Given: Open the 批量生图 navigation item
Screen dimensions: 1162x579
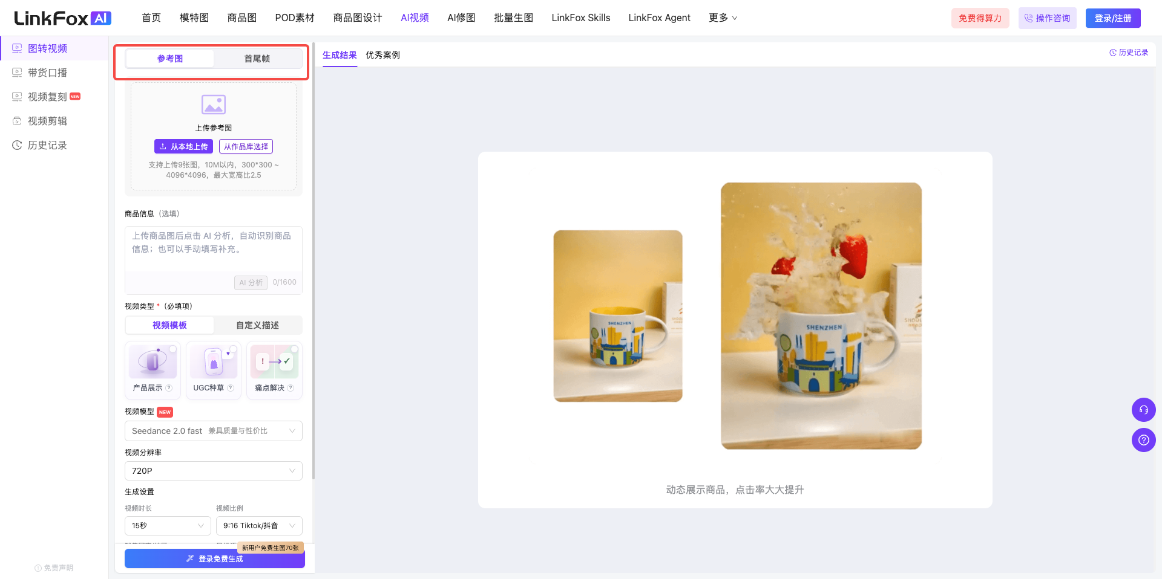Looking at the screenshot, I should coord(514,18).
